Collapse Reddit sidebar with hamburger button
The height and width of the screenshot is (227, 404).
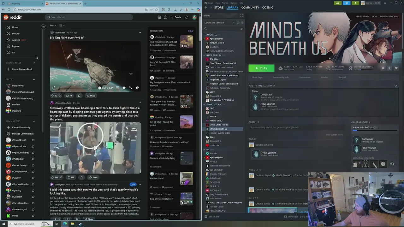click(x=44, y=27)
